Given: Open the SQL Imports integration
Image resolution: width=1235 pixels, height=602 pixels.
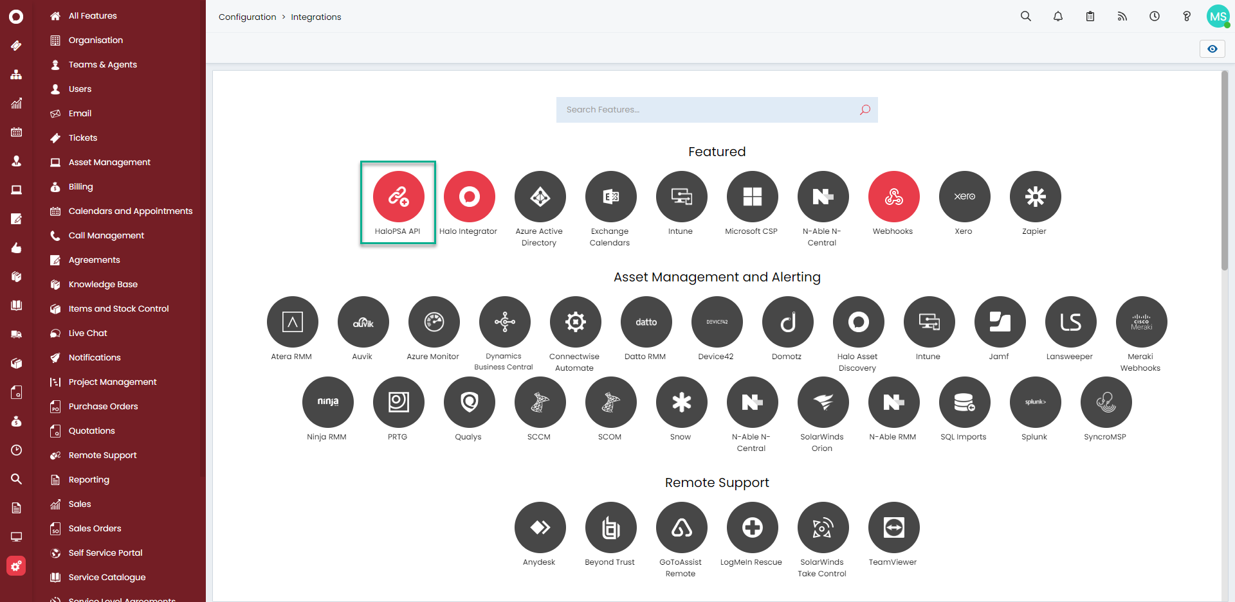Looking at the screenshot, I should tap(964, 402).
